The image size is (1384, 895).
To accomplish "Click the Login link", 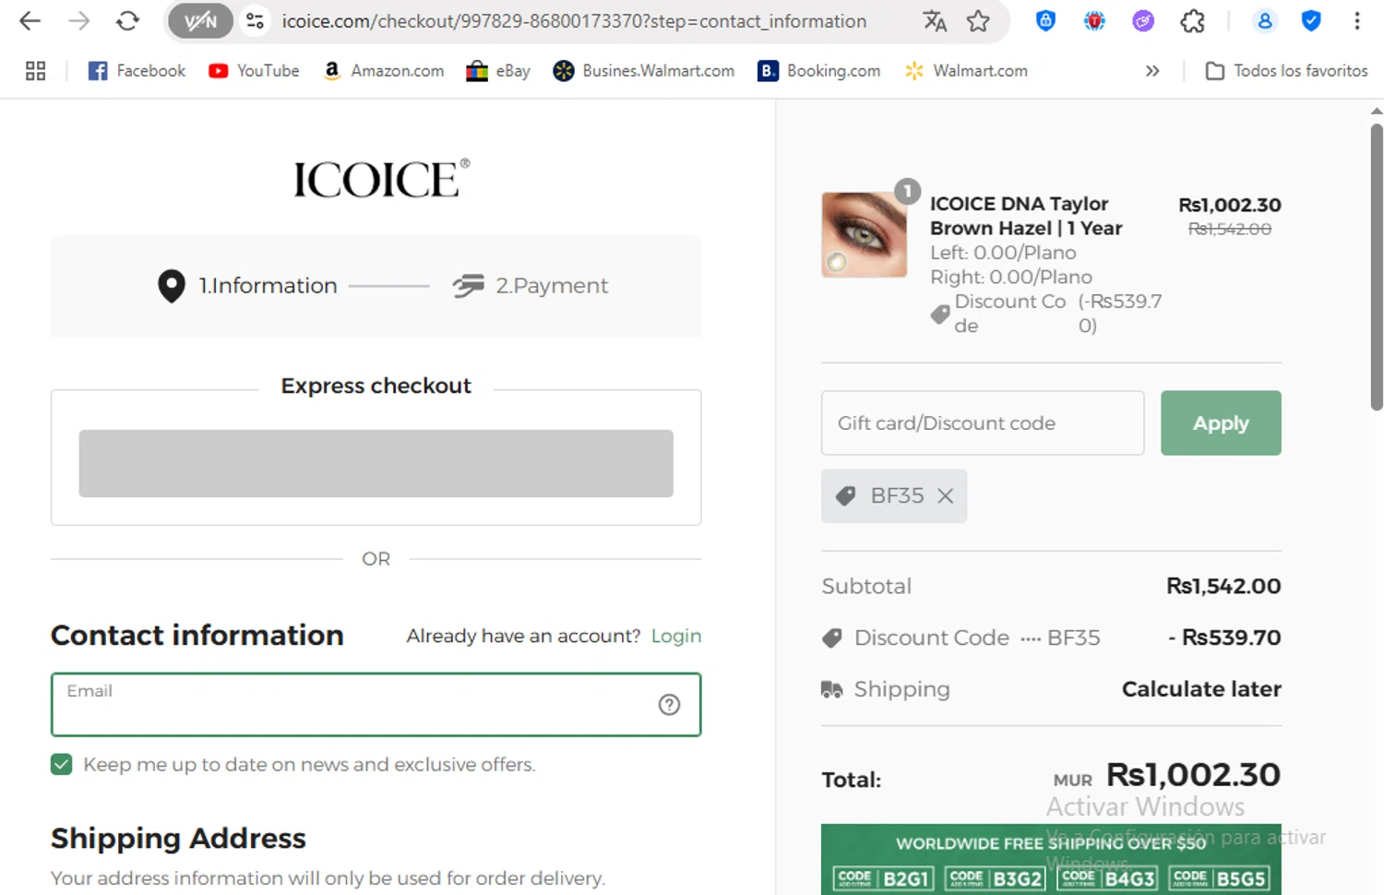I will (x=676, y=636).
